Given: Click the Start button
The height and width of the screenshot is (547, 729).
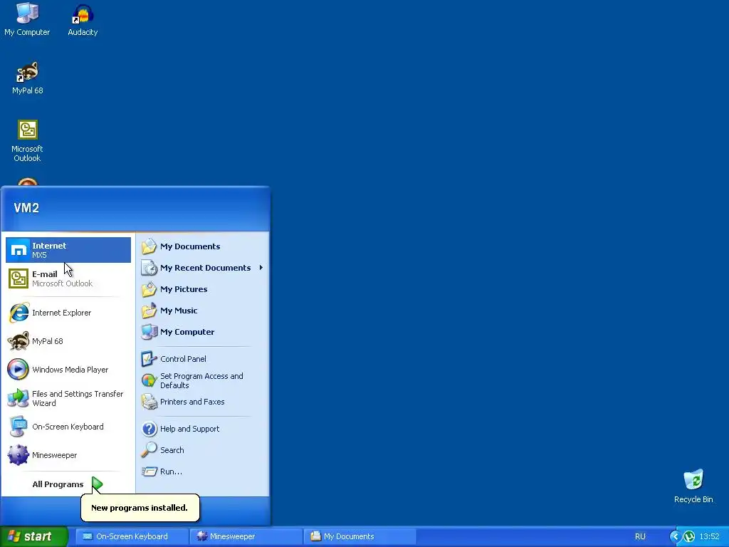Looking at the screenshot, I should [34, 536].
